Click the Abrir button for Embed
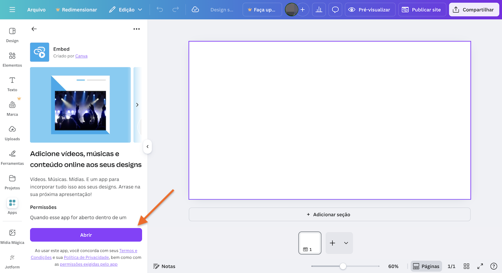 pos(86,235)
